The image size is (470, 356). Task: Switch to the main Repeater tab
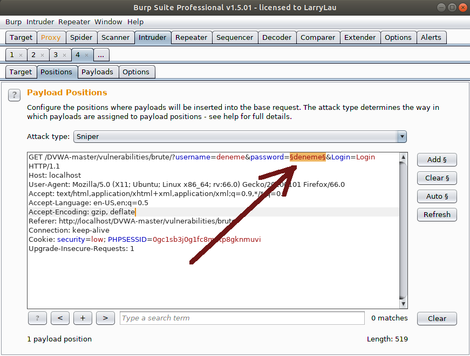[x=191, y=37]
